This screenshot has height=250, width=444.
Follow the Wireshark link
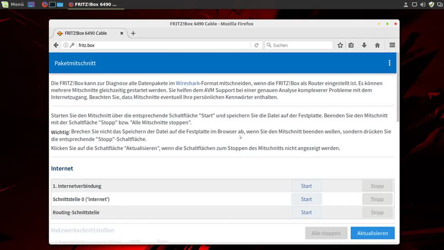pyautogui.click(x=188, y=83)
